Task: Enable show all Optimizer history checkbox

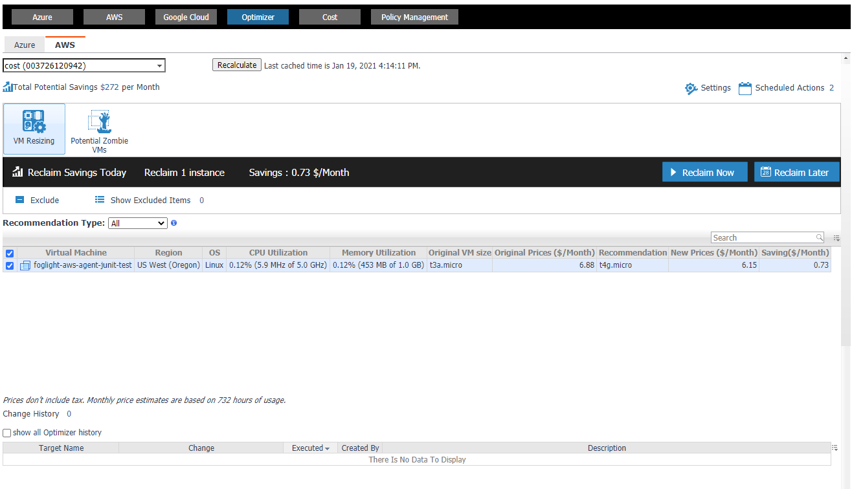Action: [x=7, y=433]
